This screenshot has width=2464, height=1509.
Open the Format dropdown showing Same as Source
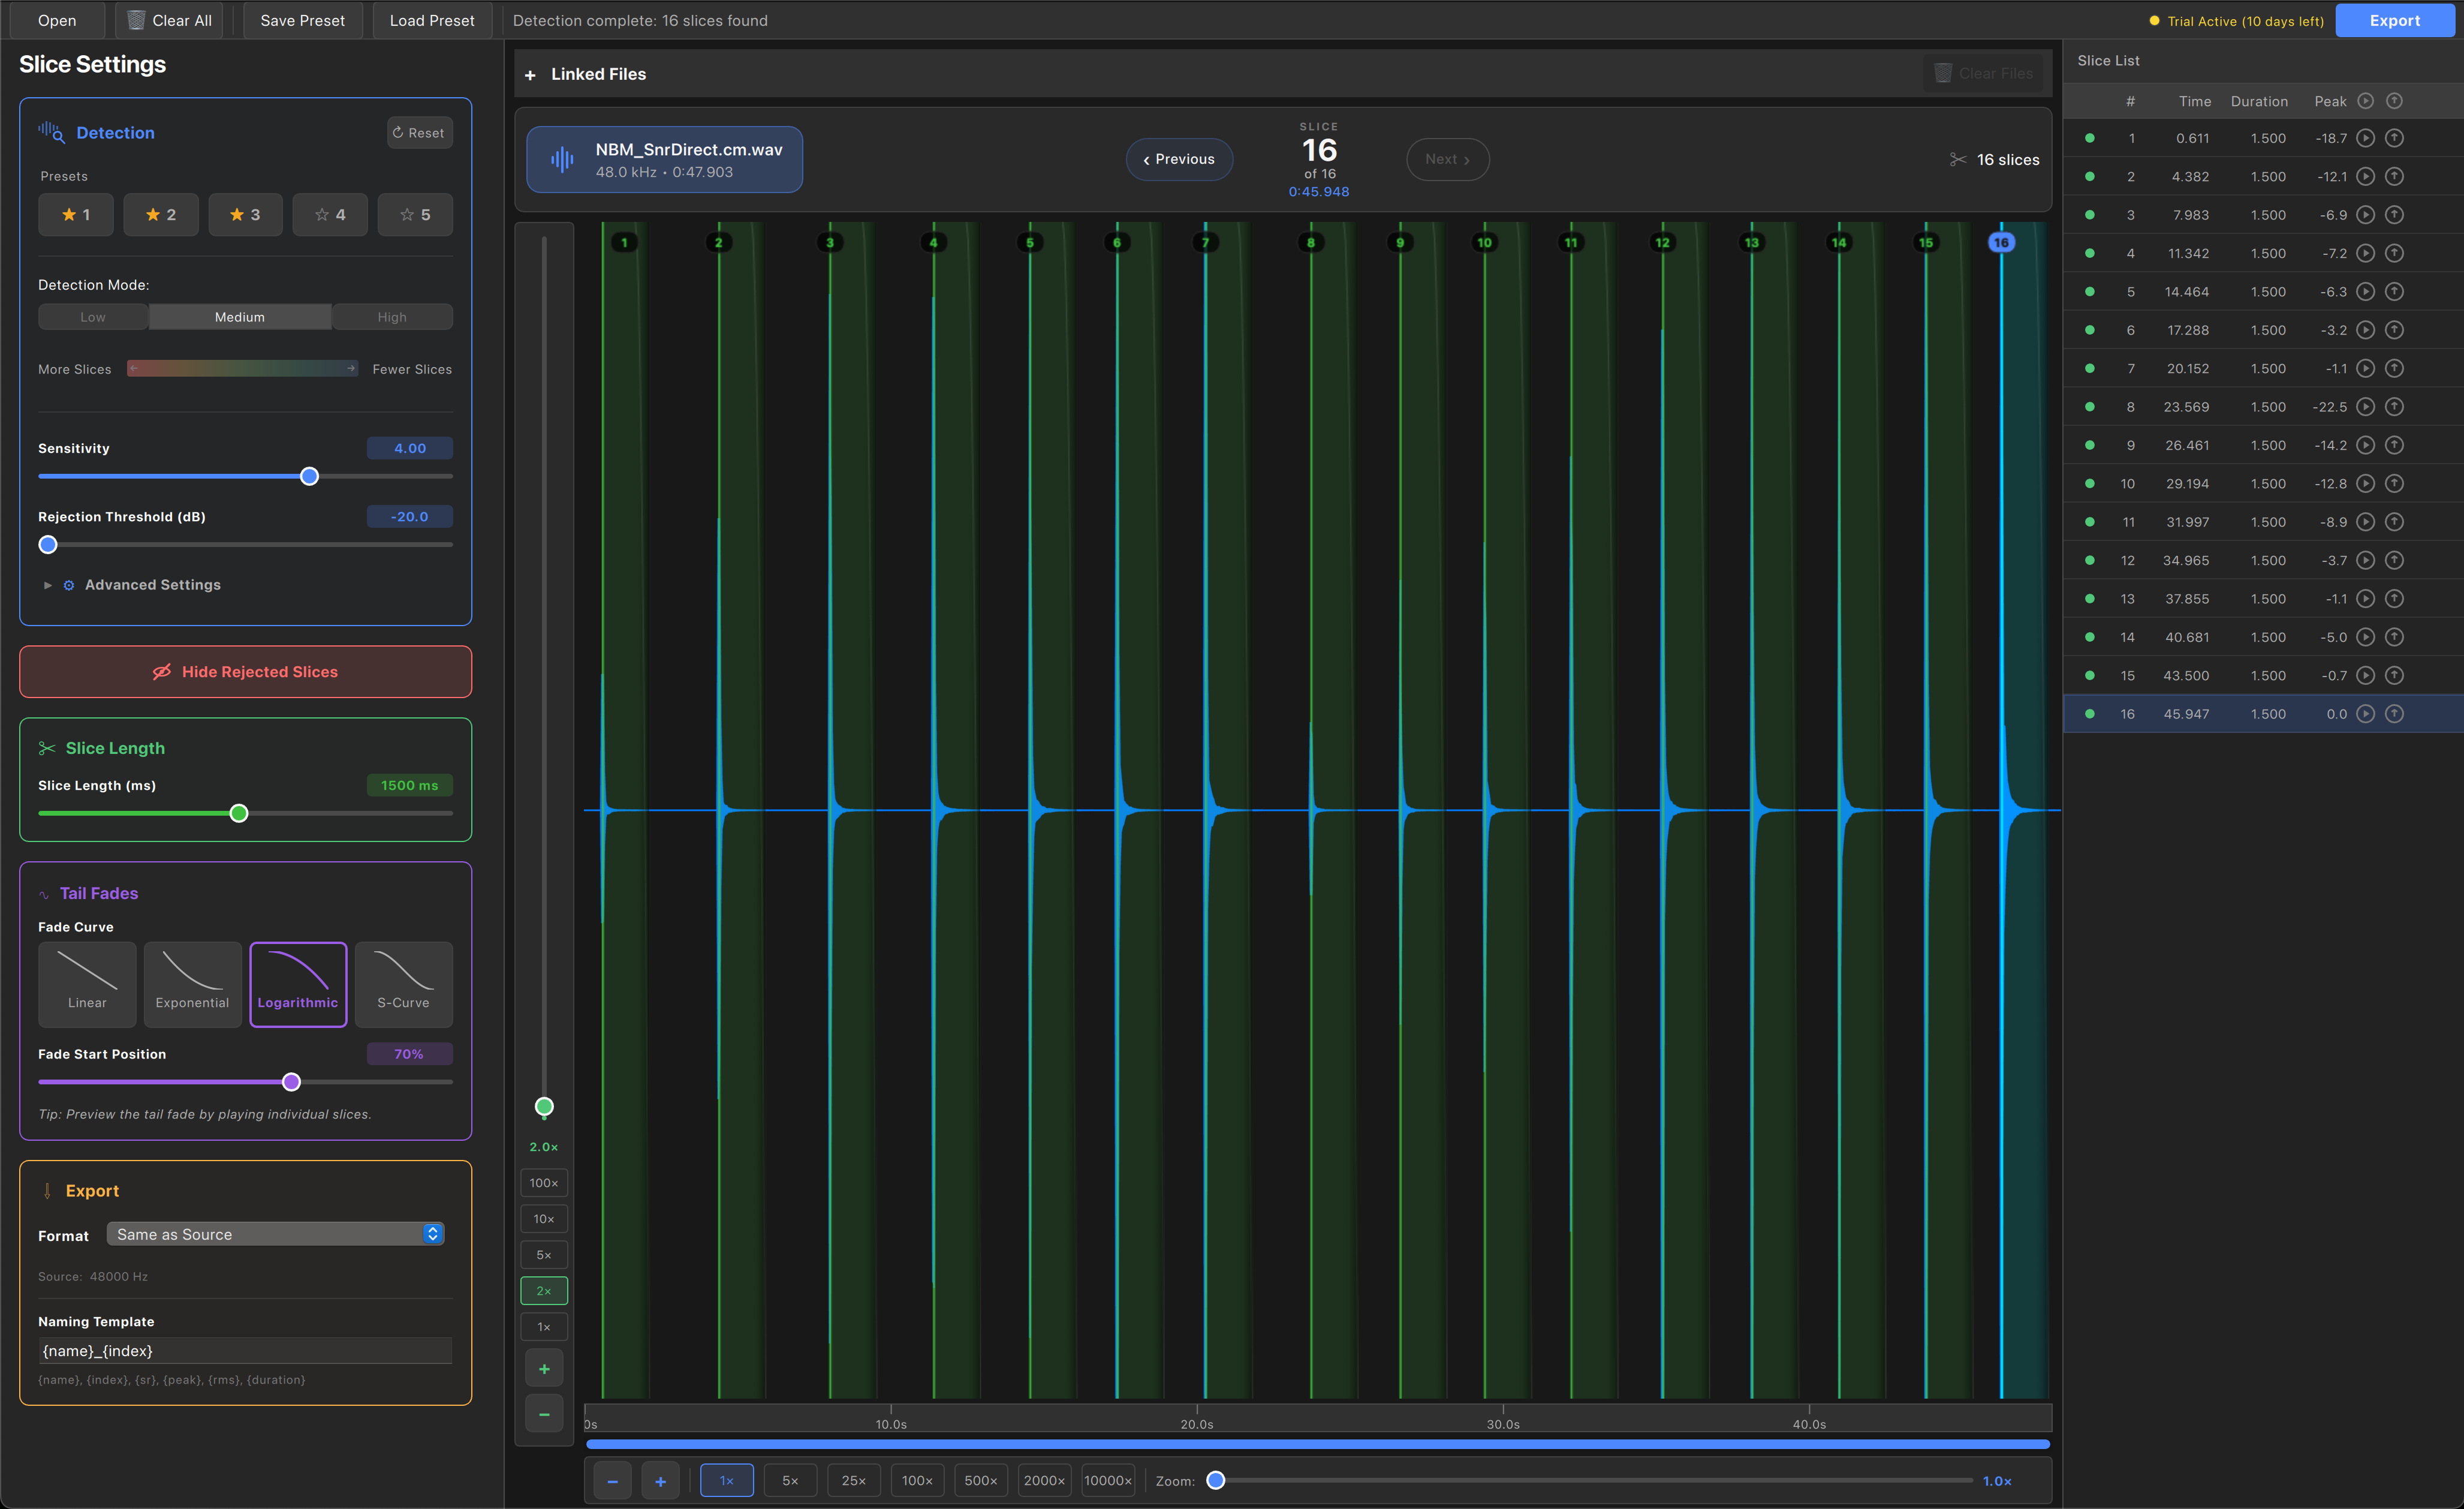pos(274,1234)
